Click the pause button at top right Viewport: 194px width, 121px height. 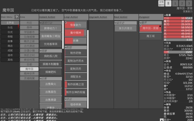168,3
